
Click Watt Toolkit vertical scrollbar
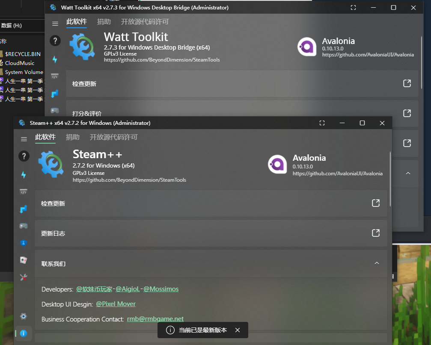click(422, 62)
